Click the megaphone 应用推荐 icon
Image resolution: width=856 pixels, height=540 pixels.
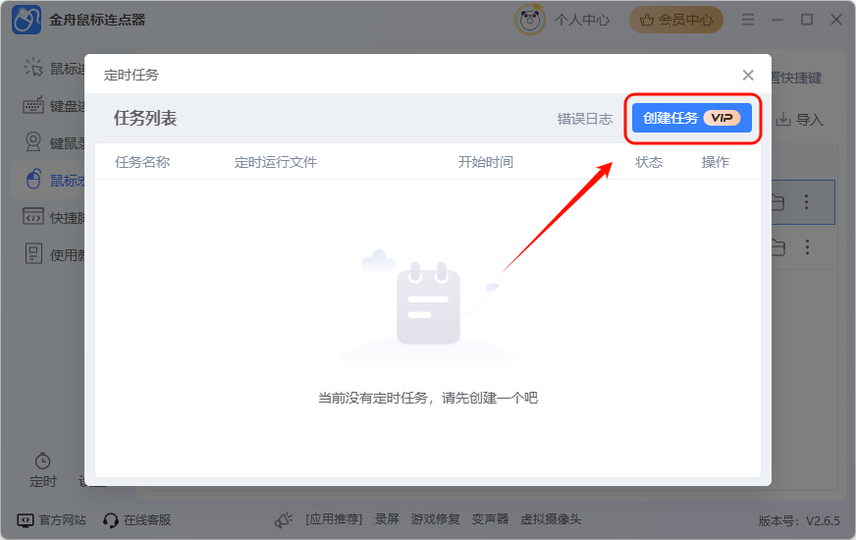[284, 519]
